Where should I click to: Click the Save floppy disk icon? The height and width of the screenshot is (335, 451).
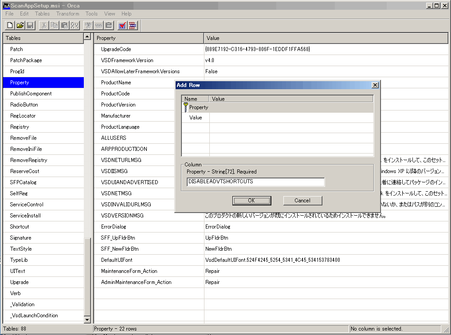click(x=30, y=25)
